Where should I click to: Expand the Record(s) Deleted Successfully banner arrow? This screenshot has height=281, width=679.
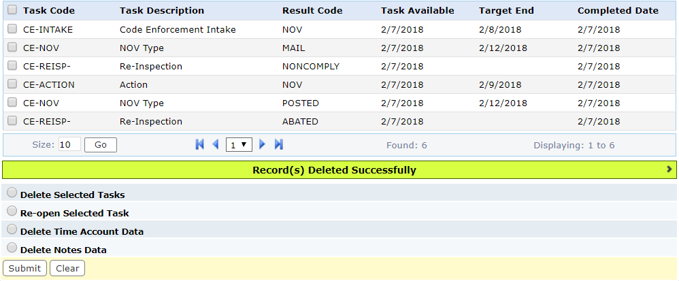pos(669,169)
